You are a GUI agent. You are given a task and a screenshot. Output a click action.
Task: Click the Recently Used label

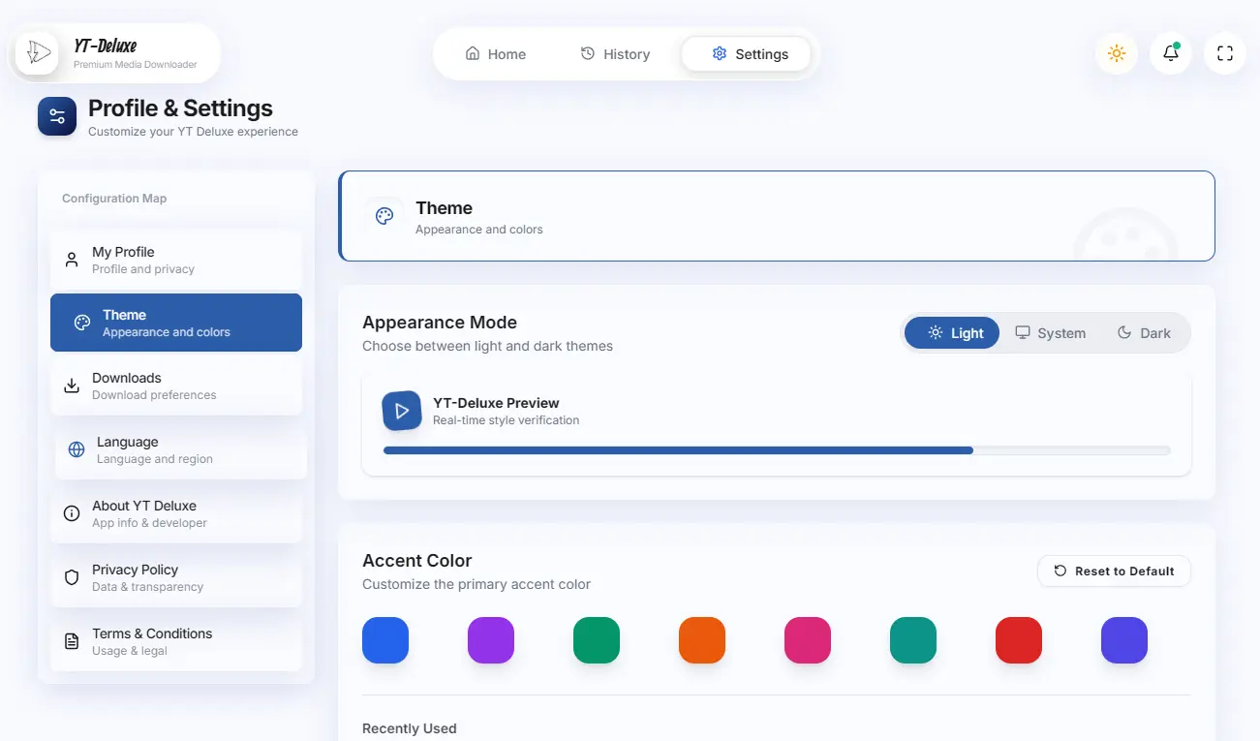pos(409,728)
